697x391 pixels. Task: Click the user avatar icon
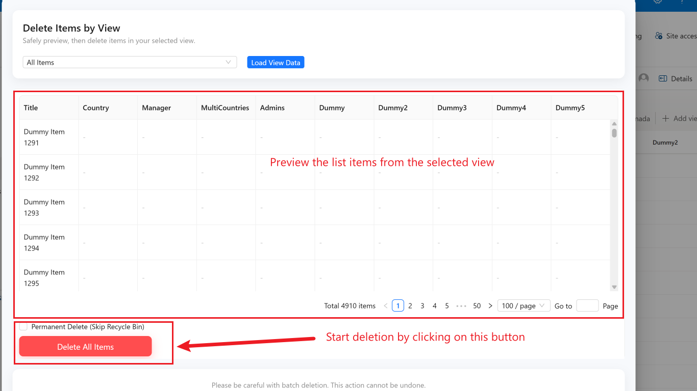click(x=644, y=78)
